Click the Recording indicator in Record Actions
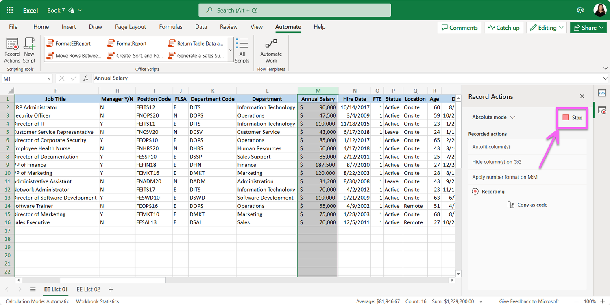Viewport: 610px width, 305px height. pyautogui.click(x=488, y=191)
